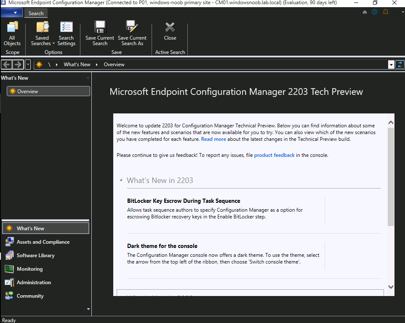
Task: Follow the Read more link
Action: [213, 139]
